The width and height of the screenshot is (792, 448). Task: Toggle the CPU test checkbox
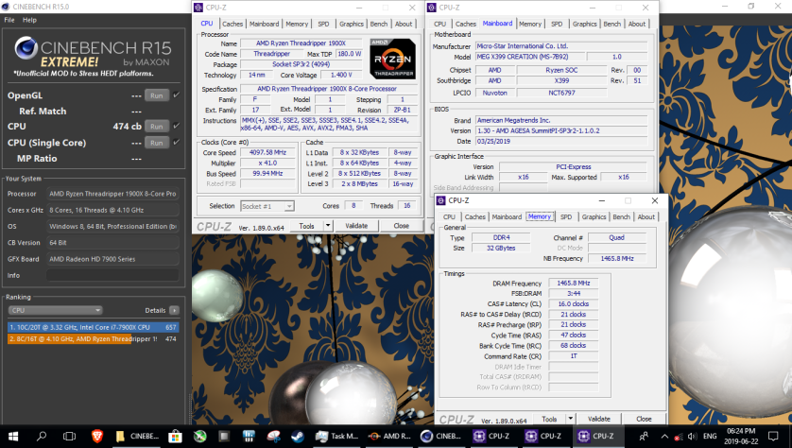[x=177, y=126]
